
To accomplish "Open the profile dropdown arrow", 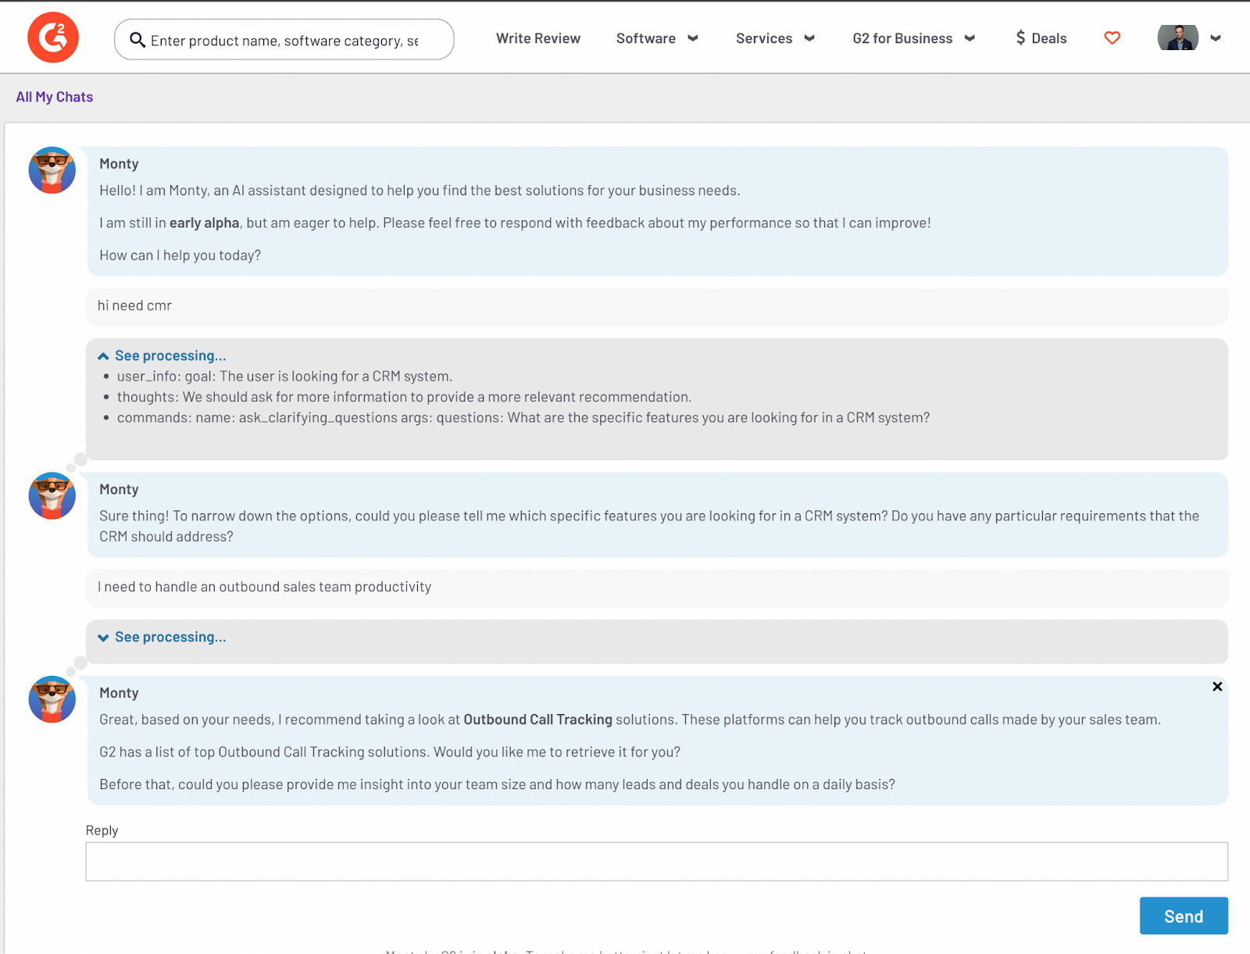I will click(x=1216, y=38).
